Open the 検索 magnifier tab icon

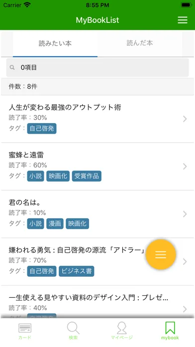click(73, 328)
